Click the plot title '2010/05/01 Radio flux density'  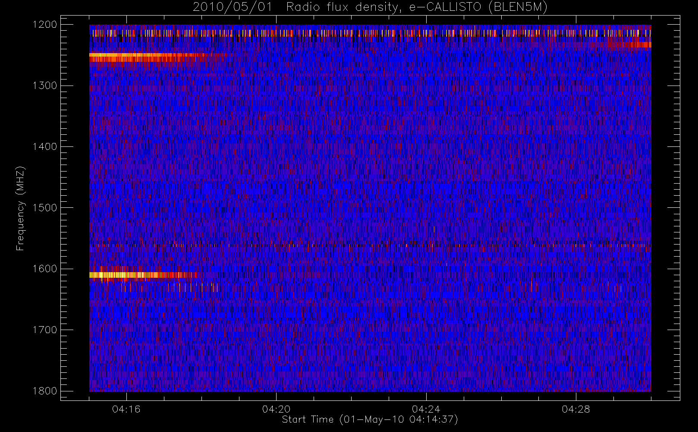click(370, 7)
